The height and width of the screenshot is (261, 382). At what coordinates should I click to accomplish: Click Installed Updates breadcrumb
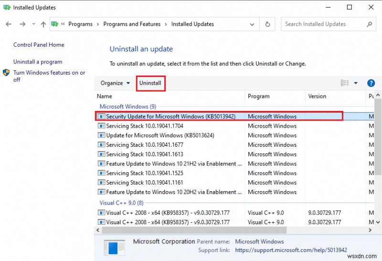coord(192,24)
